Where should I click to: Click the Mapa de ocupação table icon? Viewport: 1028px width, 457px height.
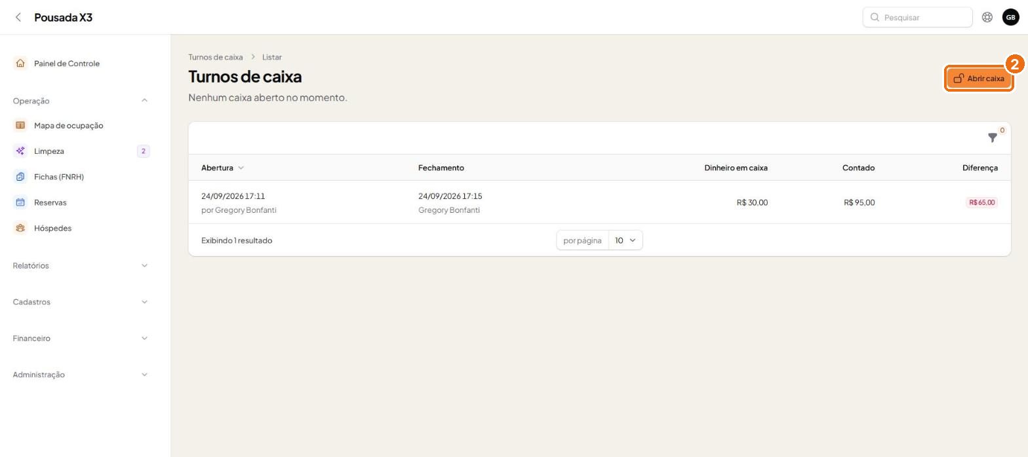[x=20, y=125]
